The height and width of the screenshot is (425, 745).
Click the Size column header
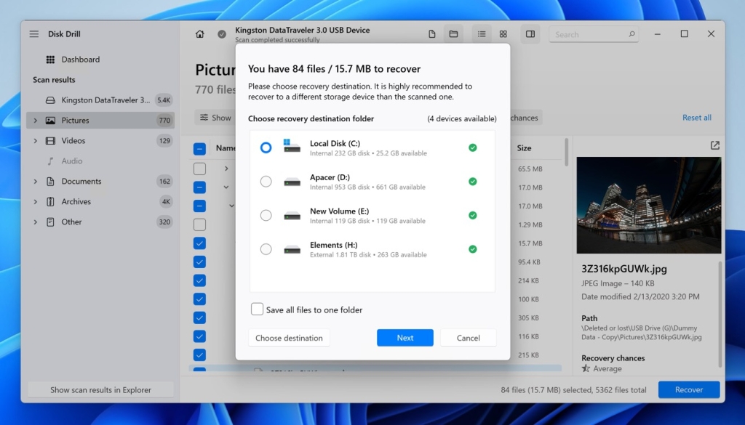pos(524,148)
